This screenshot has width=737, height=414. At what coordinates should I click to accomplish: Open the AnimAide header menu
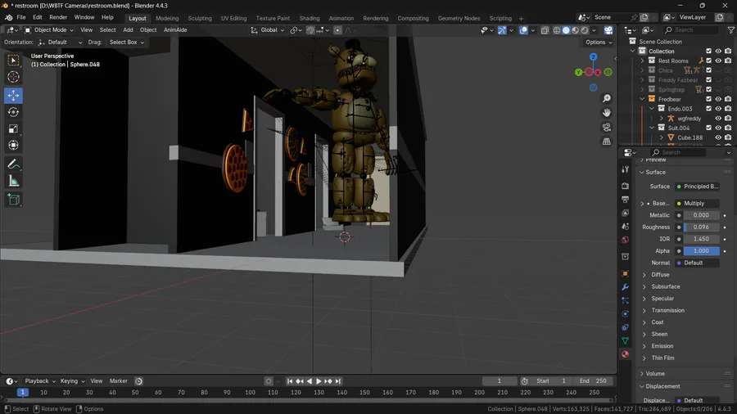(x=175, y=30)
